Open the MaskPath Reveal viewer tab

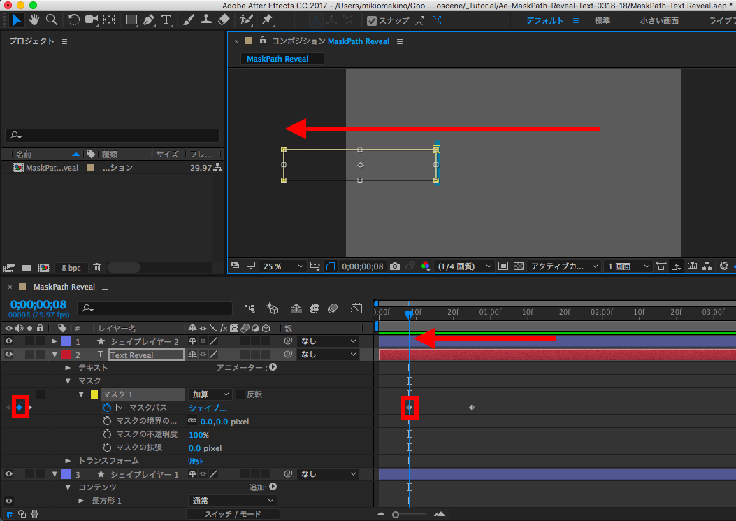tap(277, 59)
